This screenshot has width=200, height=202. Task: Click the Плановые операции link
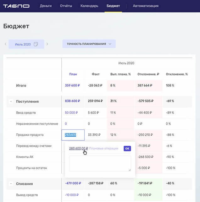point(104,148)
